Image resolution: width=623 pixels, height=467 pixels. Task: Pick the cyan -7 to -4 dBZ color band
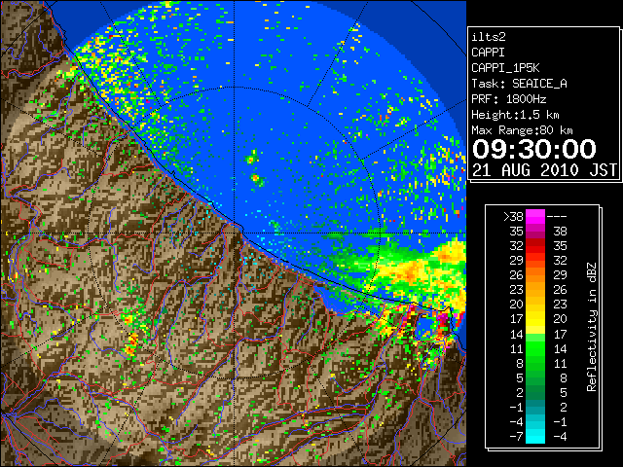click(x=535, y=437)
